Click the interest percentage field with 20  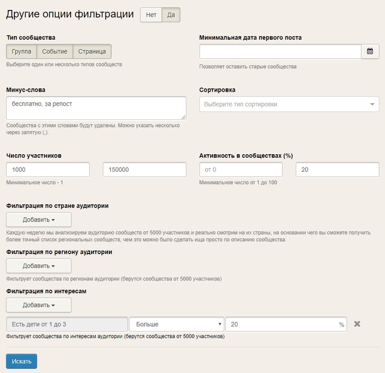[x=286, y=324]
